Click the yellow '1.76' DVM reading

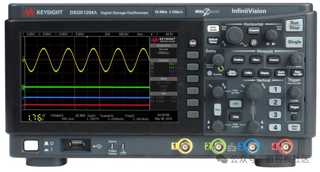click(35, 118)
